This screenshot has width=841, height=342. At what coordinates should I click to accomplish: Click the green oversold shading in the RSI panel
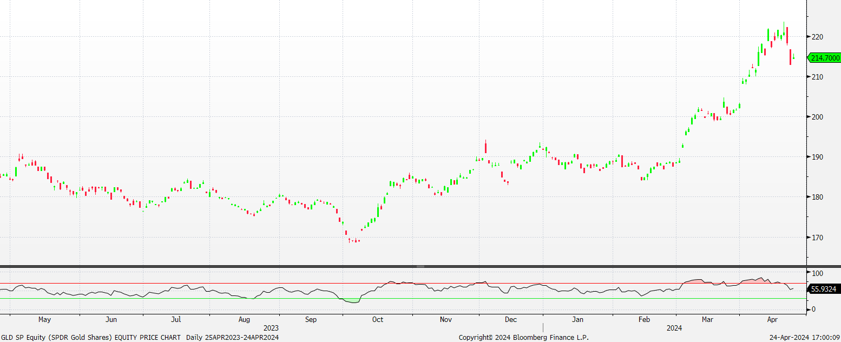coord(351,300)
